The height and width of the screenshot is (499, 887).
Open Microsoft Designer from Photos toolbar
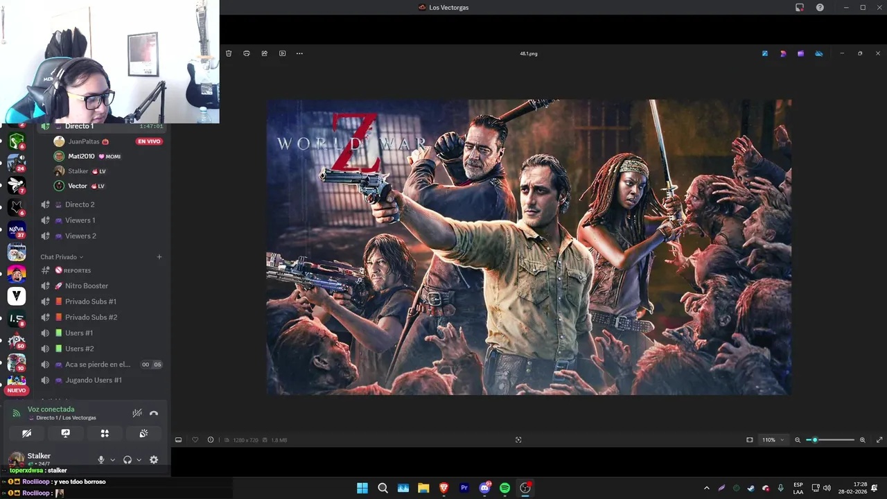[x=783, y=53]
